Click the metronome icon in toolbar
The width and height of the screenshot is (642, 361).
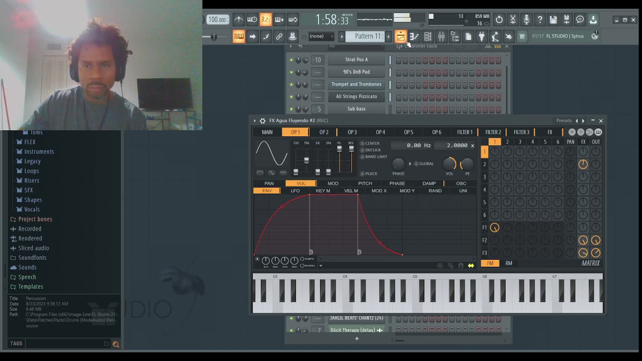pyautogui.click(x=239, y=20)
